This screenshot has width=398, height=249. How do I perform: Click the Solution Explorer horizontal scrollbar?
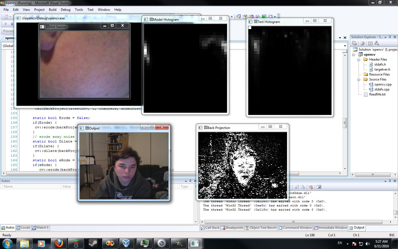[x=373, y=175]
